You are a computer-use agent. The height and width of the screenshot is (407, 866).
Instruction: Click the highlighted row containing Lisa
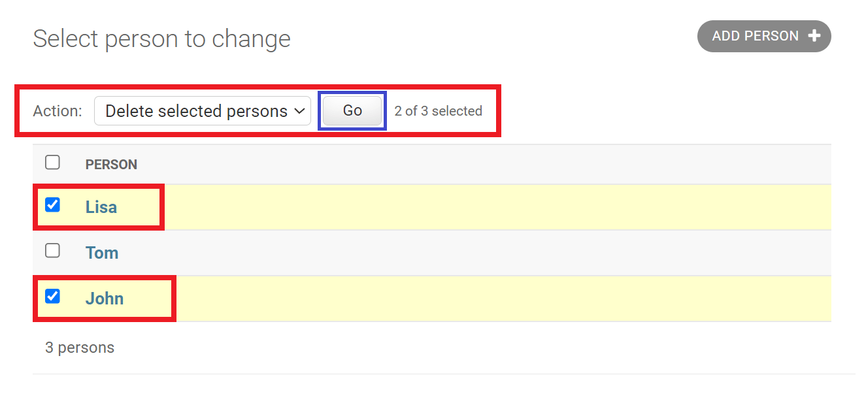point(458,206)
